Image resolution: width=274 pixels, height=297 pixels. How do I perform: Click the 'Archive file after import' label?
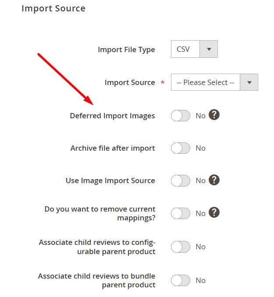(113, 148)
